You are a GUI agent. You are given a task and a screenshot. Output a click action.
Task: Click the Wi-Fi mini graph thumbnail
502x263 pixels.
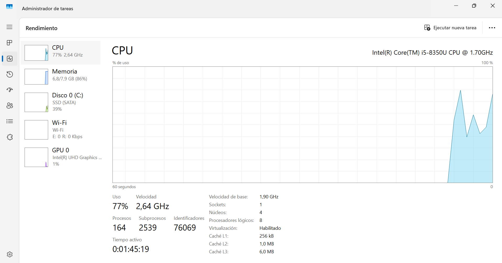pyautogui.click(x=36, y=130)
